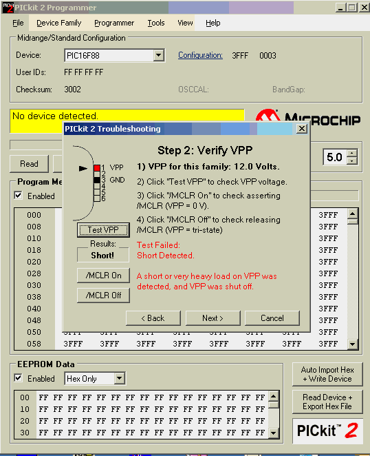The image size is (370, 456).
Task: Open the Help menu
Action: coord(213,23)
